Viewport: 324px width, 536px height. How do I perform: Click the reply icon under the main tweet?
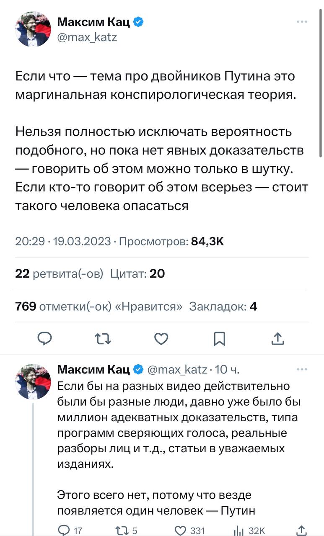(44, 338)
